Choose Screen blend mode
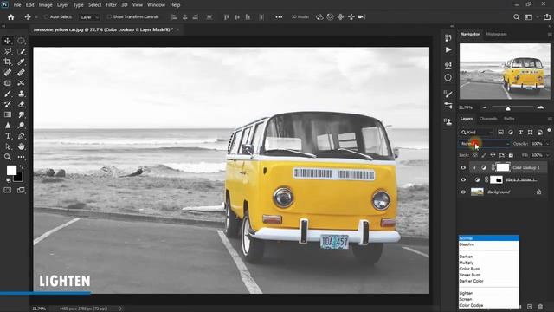Viewport: 554px width, 312px height. (489, 299)
